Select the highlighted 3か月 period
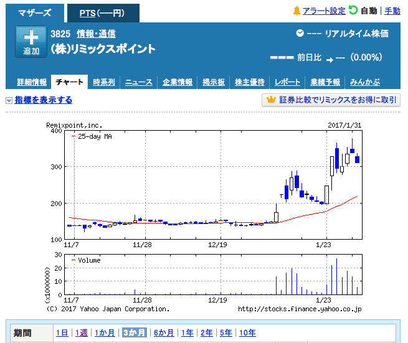This screenshot has height=343, width=408. point(135,332)
